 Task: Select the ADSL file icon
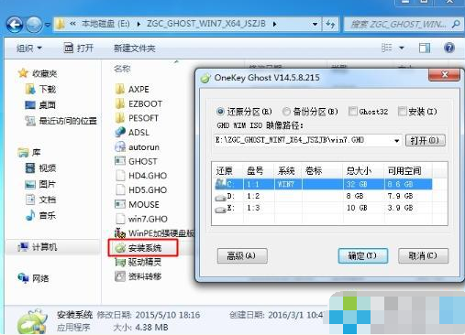point(120,132)
